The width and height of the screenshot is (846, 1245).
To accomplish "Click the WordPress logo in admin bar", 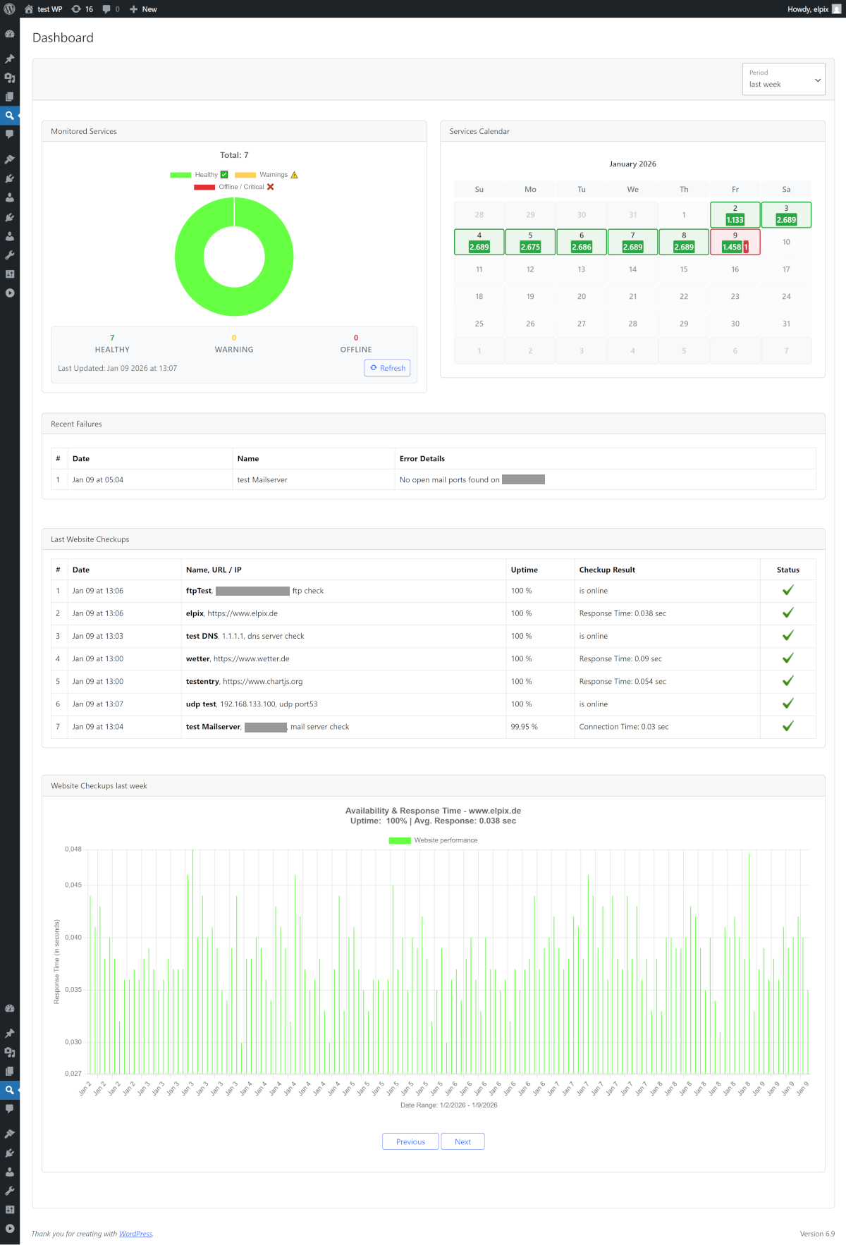I will (10, 9).
